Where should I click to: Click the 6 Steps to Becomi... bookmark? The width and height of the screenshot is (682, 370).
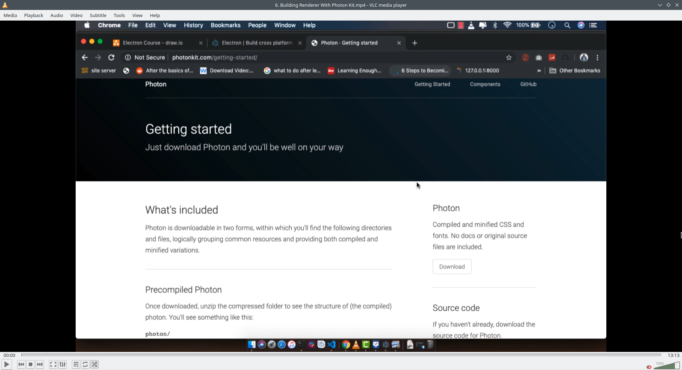[421, 71]
